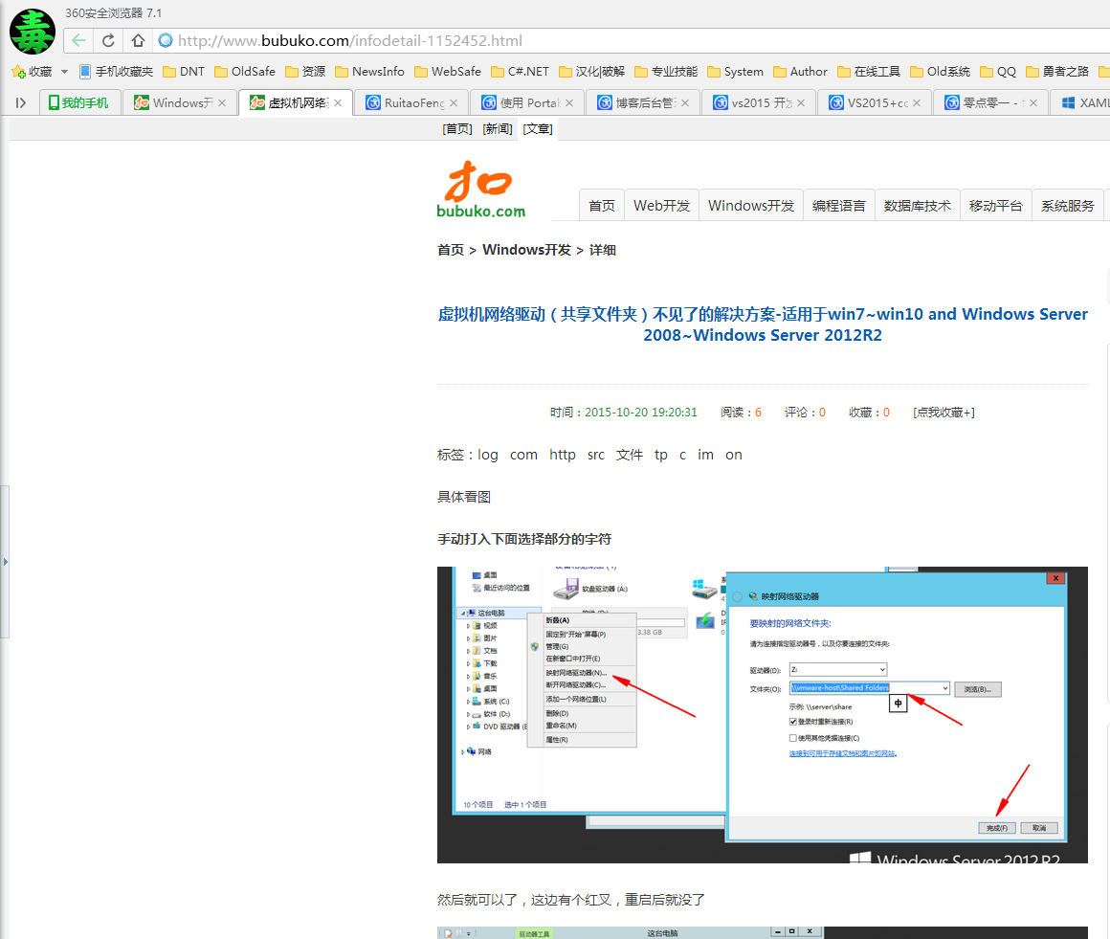This screenshot has height=939, width=1110.
Task: Switch to the 使用 Portal tab
Action: (526, 102)
